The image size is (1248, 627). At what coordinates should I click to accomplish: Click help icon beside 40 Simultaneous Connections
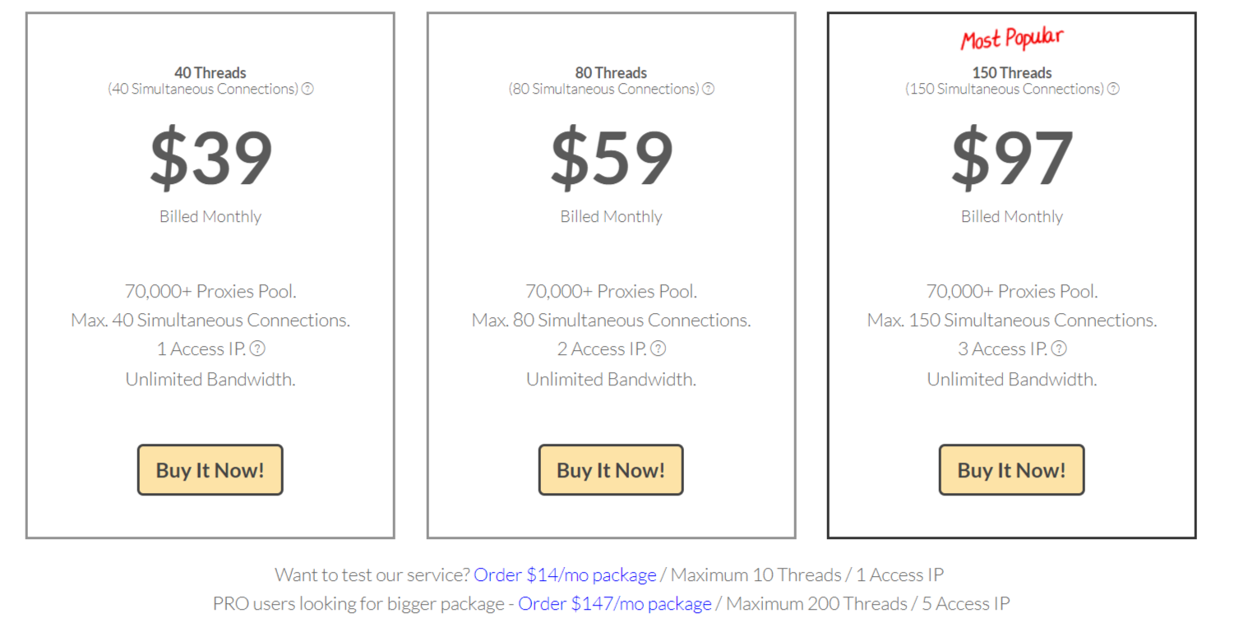[x=307, y=89]
